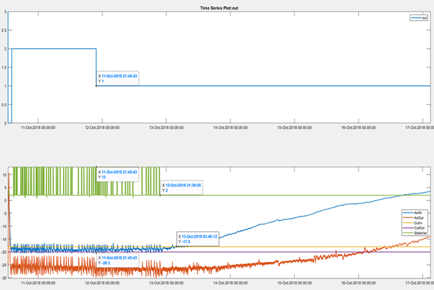Select the data tip showing Y 2

point(181,187)
